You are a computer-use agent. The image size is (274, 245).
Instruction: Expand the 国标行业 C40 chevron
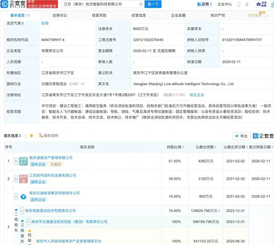click(x=83, y=84)
